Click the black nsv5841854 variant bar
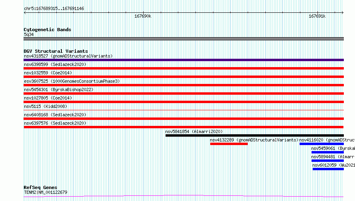This screenshot has height=201, width=355. coord(254,135)
